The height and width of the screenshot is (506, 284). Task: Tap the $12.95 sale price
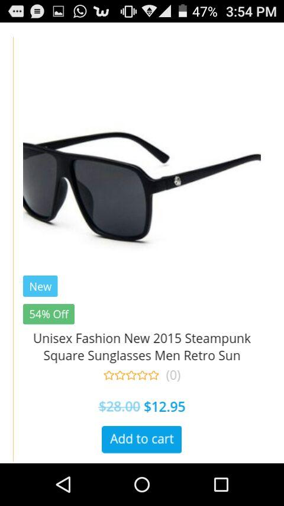(x=164, y=406)
